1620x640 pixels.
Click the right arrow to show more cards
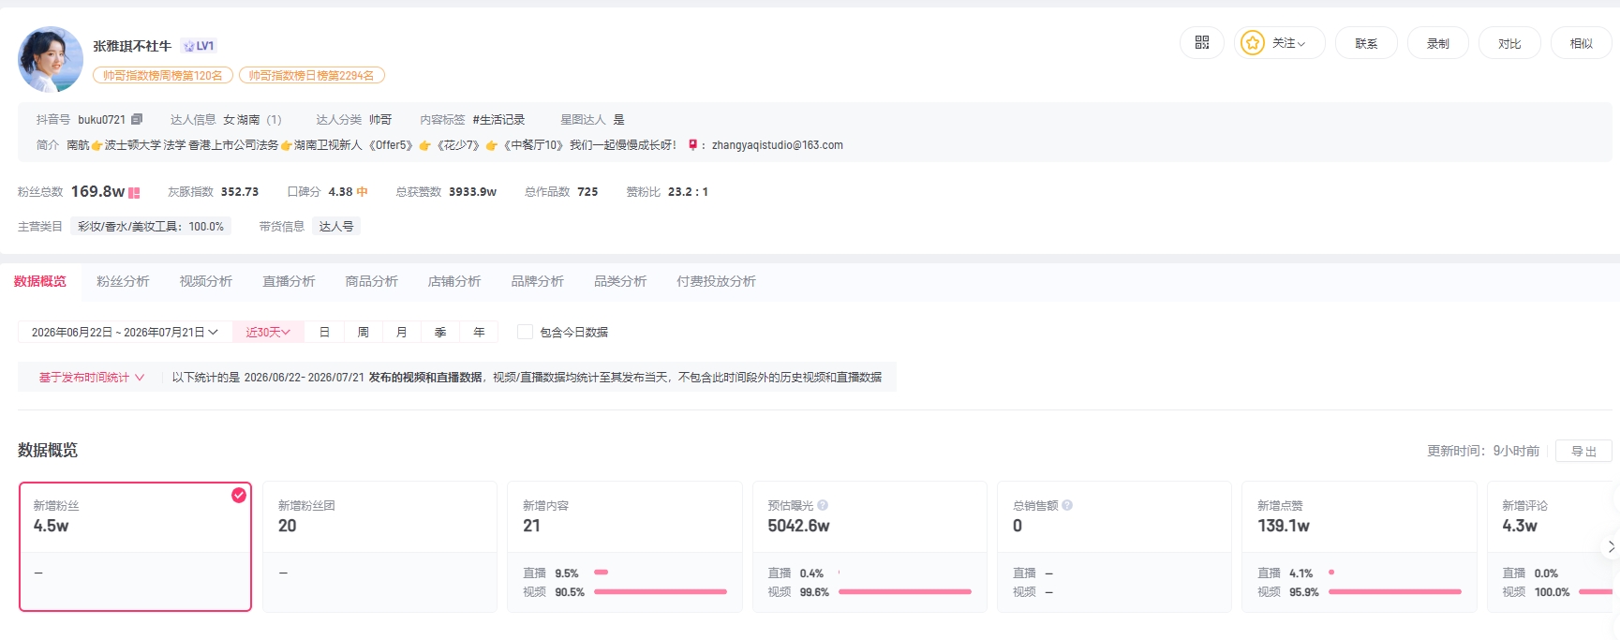(1611, 546)
